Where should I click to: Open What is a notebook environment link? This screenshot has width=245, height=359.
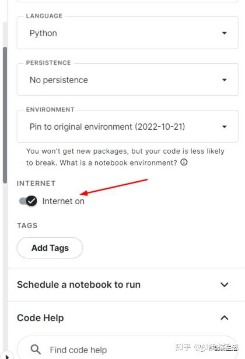point(118,163)
